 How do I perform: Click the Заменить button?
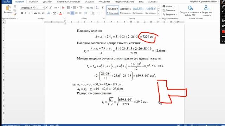169,10
